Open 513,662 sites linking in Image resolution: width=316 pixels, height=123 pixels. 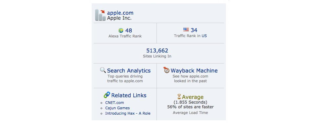coord(157,50)
